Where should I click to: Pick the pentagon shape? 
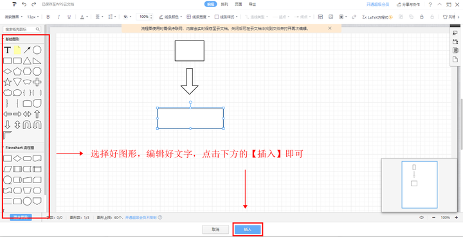[x=17, y=71]
